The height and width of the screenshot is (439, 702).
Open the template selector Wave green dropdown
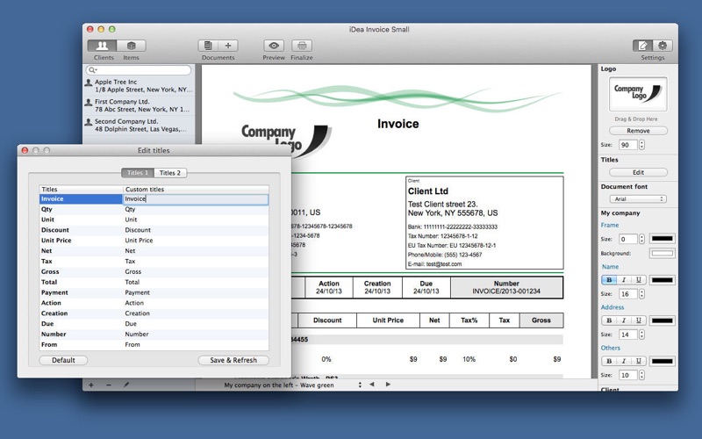(x=293, y=385)
